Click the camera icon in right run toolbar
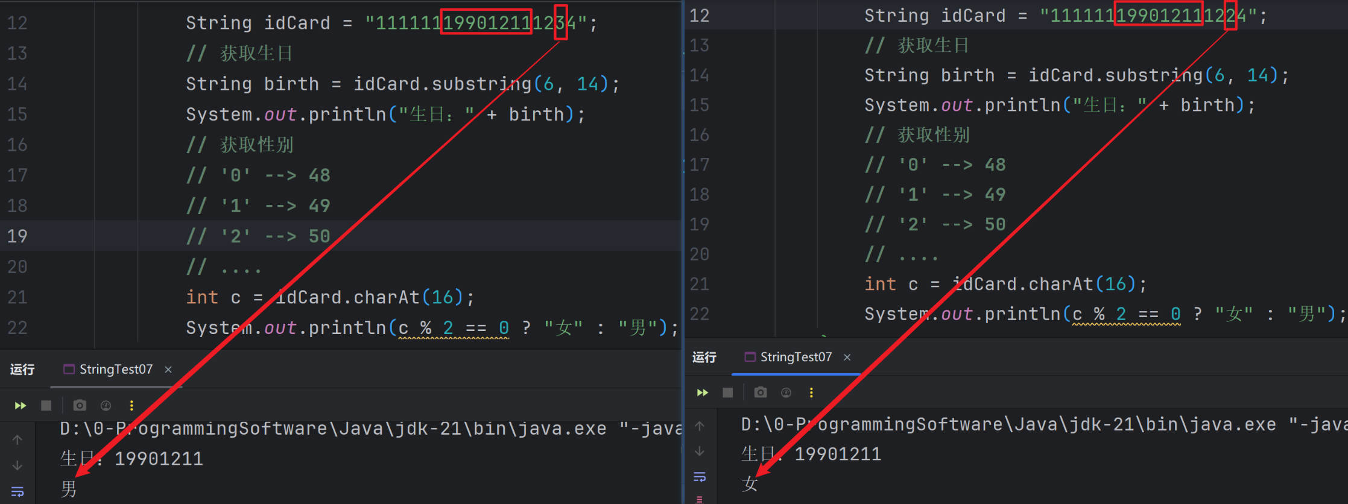The image size is (1348, 504). pos(761,393)
